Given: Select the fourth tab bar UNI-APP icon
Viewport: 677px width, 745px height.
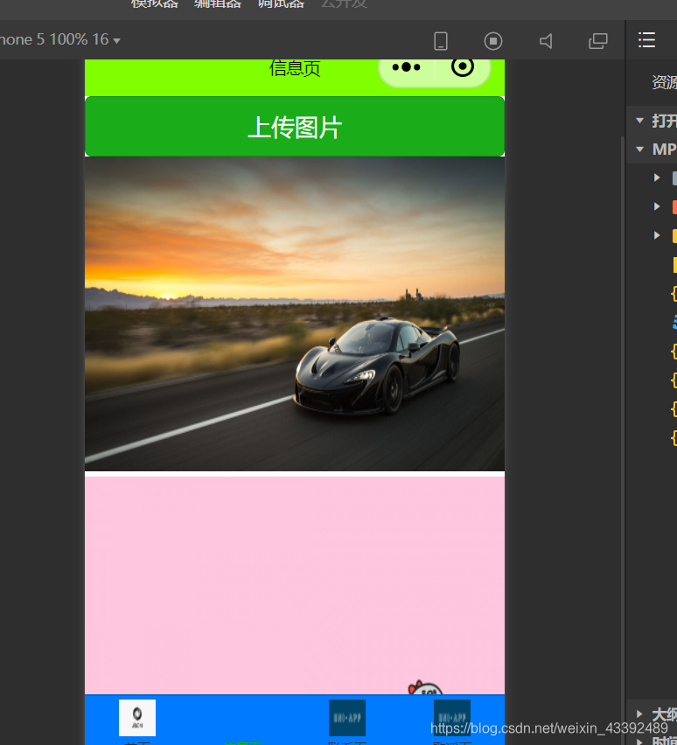Looking at the screenshot, I should pyautogui.click(x=452, y=717).
